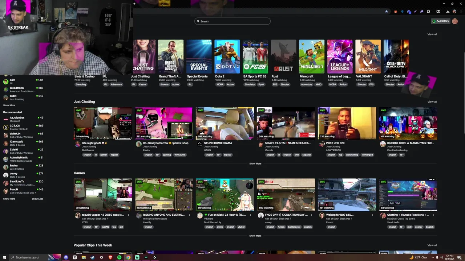This screenshot has height=261, width=465.
Task: View all categories link at top
Action: click(432, 34)
